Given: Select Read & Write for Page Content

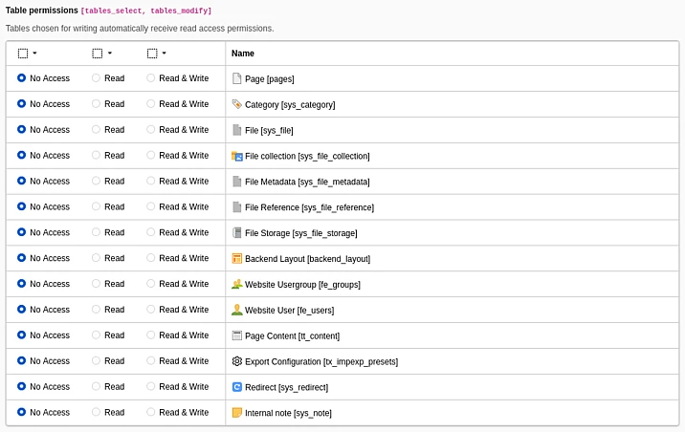Looking at the screenshot, I should [x=151, y=335].
